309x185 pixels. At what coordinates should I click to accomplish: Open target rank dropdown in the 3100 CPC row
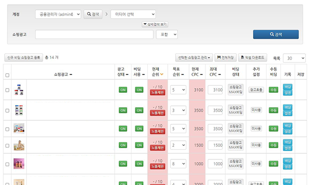(x=178, y=90)
